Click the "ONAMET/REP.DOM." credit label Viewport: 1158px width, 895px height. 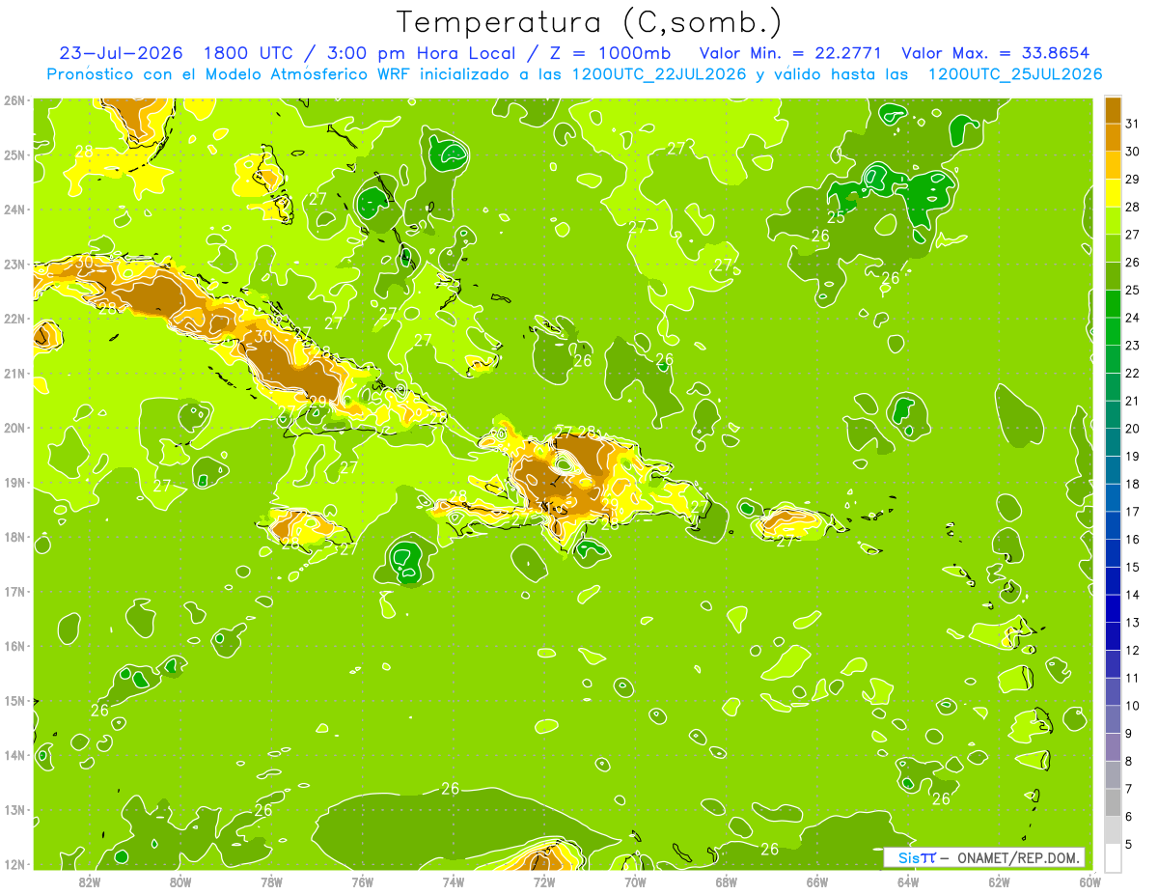point(1019,857)
